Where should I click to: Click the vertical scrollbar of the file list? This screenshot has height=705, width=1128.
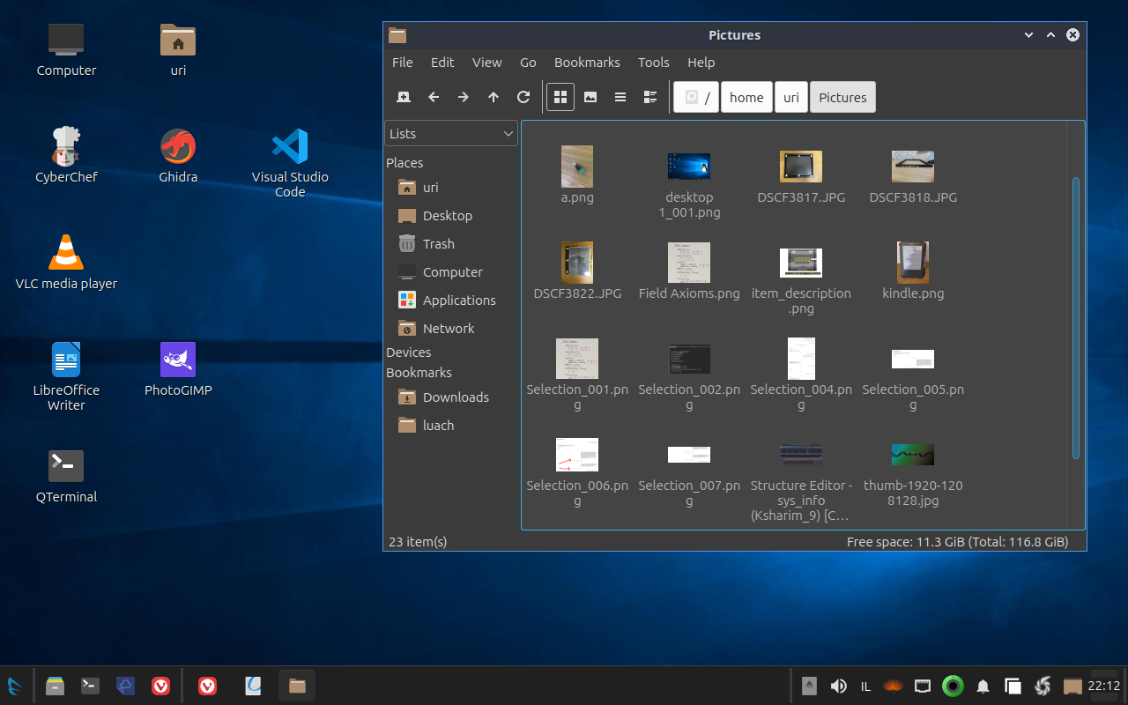tap(1076, 317)
